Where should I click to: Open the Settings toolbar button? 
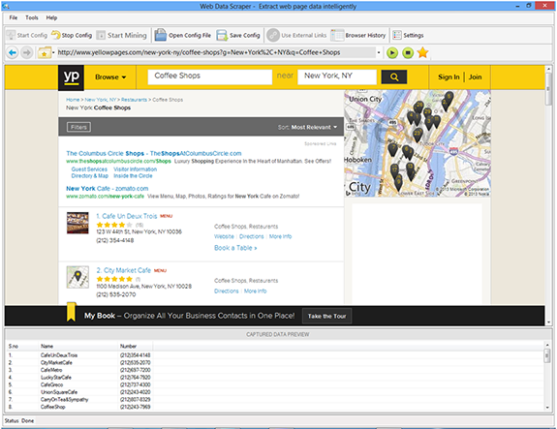408,35
